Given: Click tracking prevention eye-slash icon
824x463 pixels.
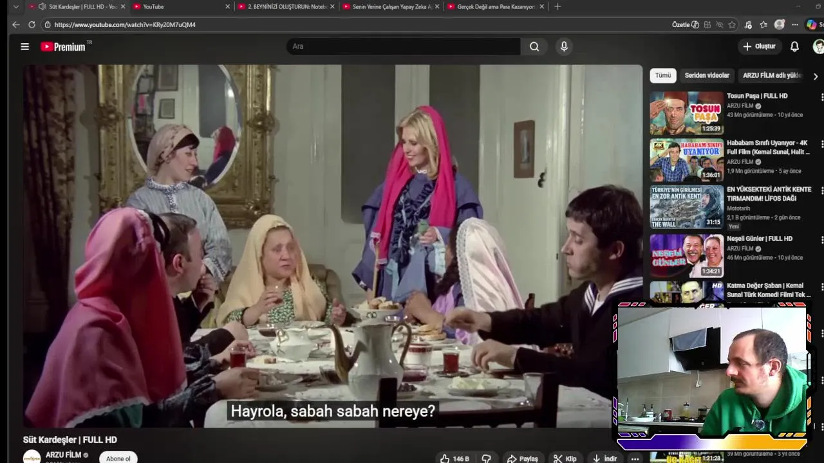Looking at the screenshot, I should click(720, 24).
